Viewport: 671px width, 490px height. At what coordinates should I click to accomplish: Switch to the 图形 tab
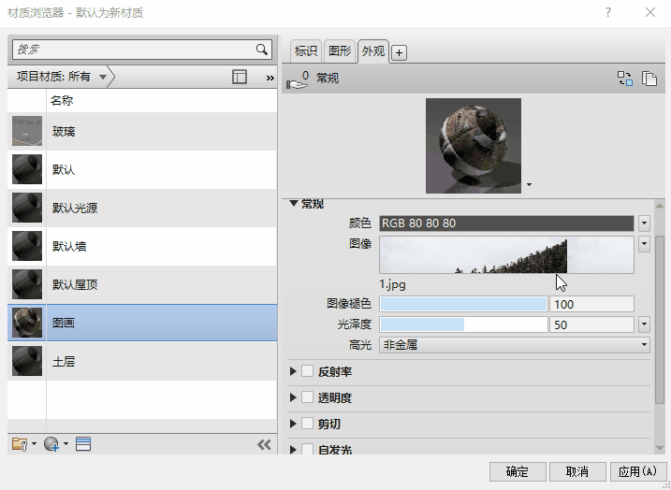(340, 51)
